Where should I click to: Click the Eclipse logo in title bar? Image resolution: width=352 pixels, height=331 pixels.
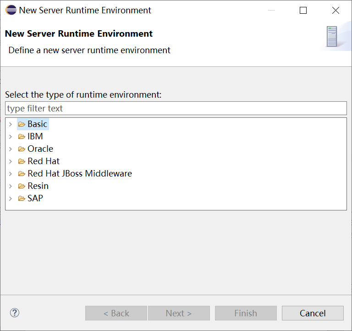tap(10, 10)
